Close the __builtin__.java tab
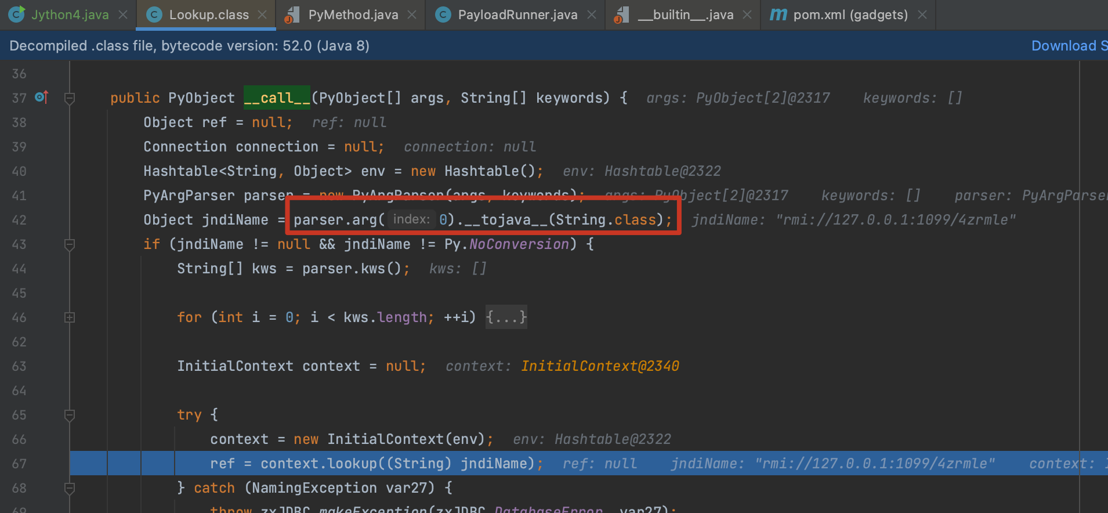 (x=747, y=15)
